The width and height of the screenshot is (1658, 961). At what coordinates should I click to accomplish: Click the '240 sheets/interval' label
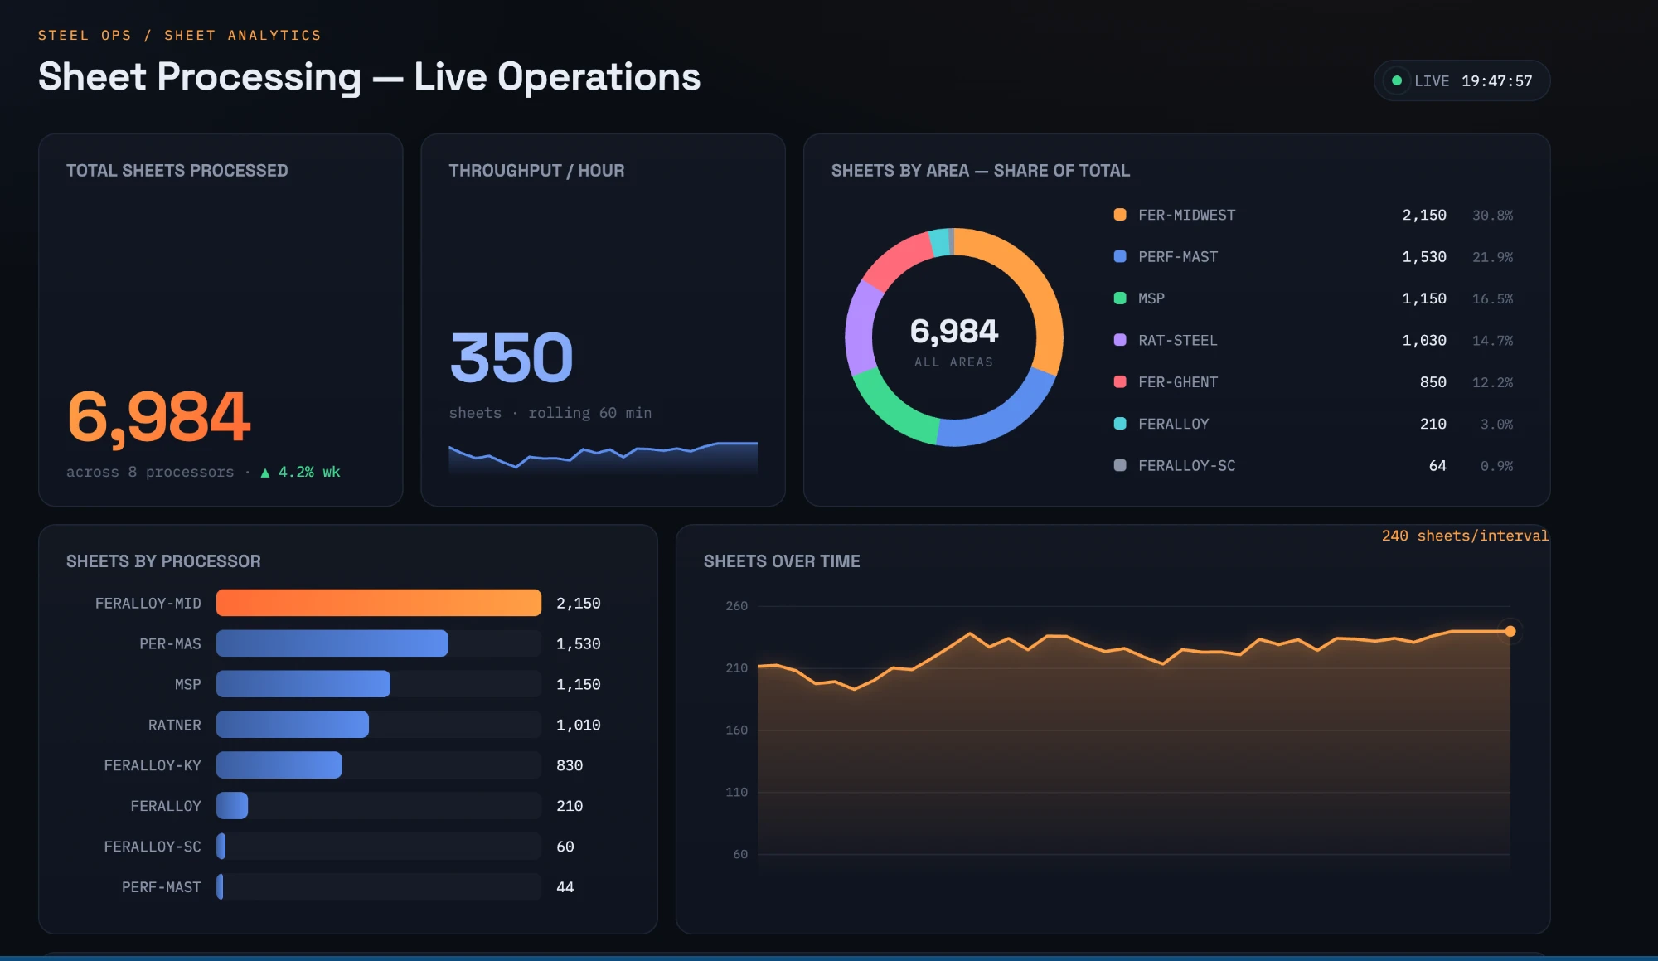click(x=1465, y=536)
